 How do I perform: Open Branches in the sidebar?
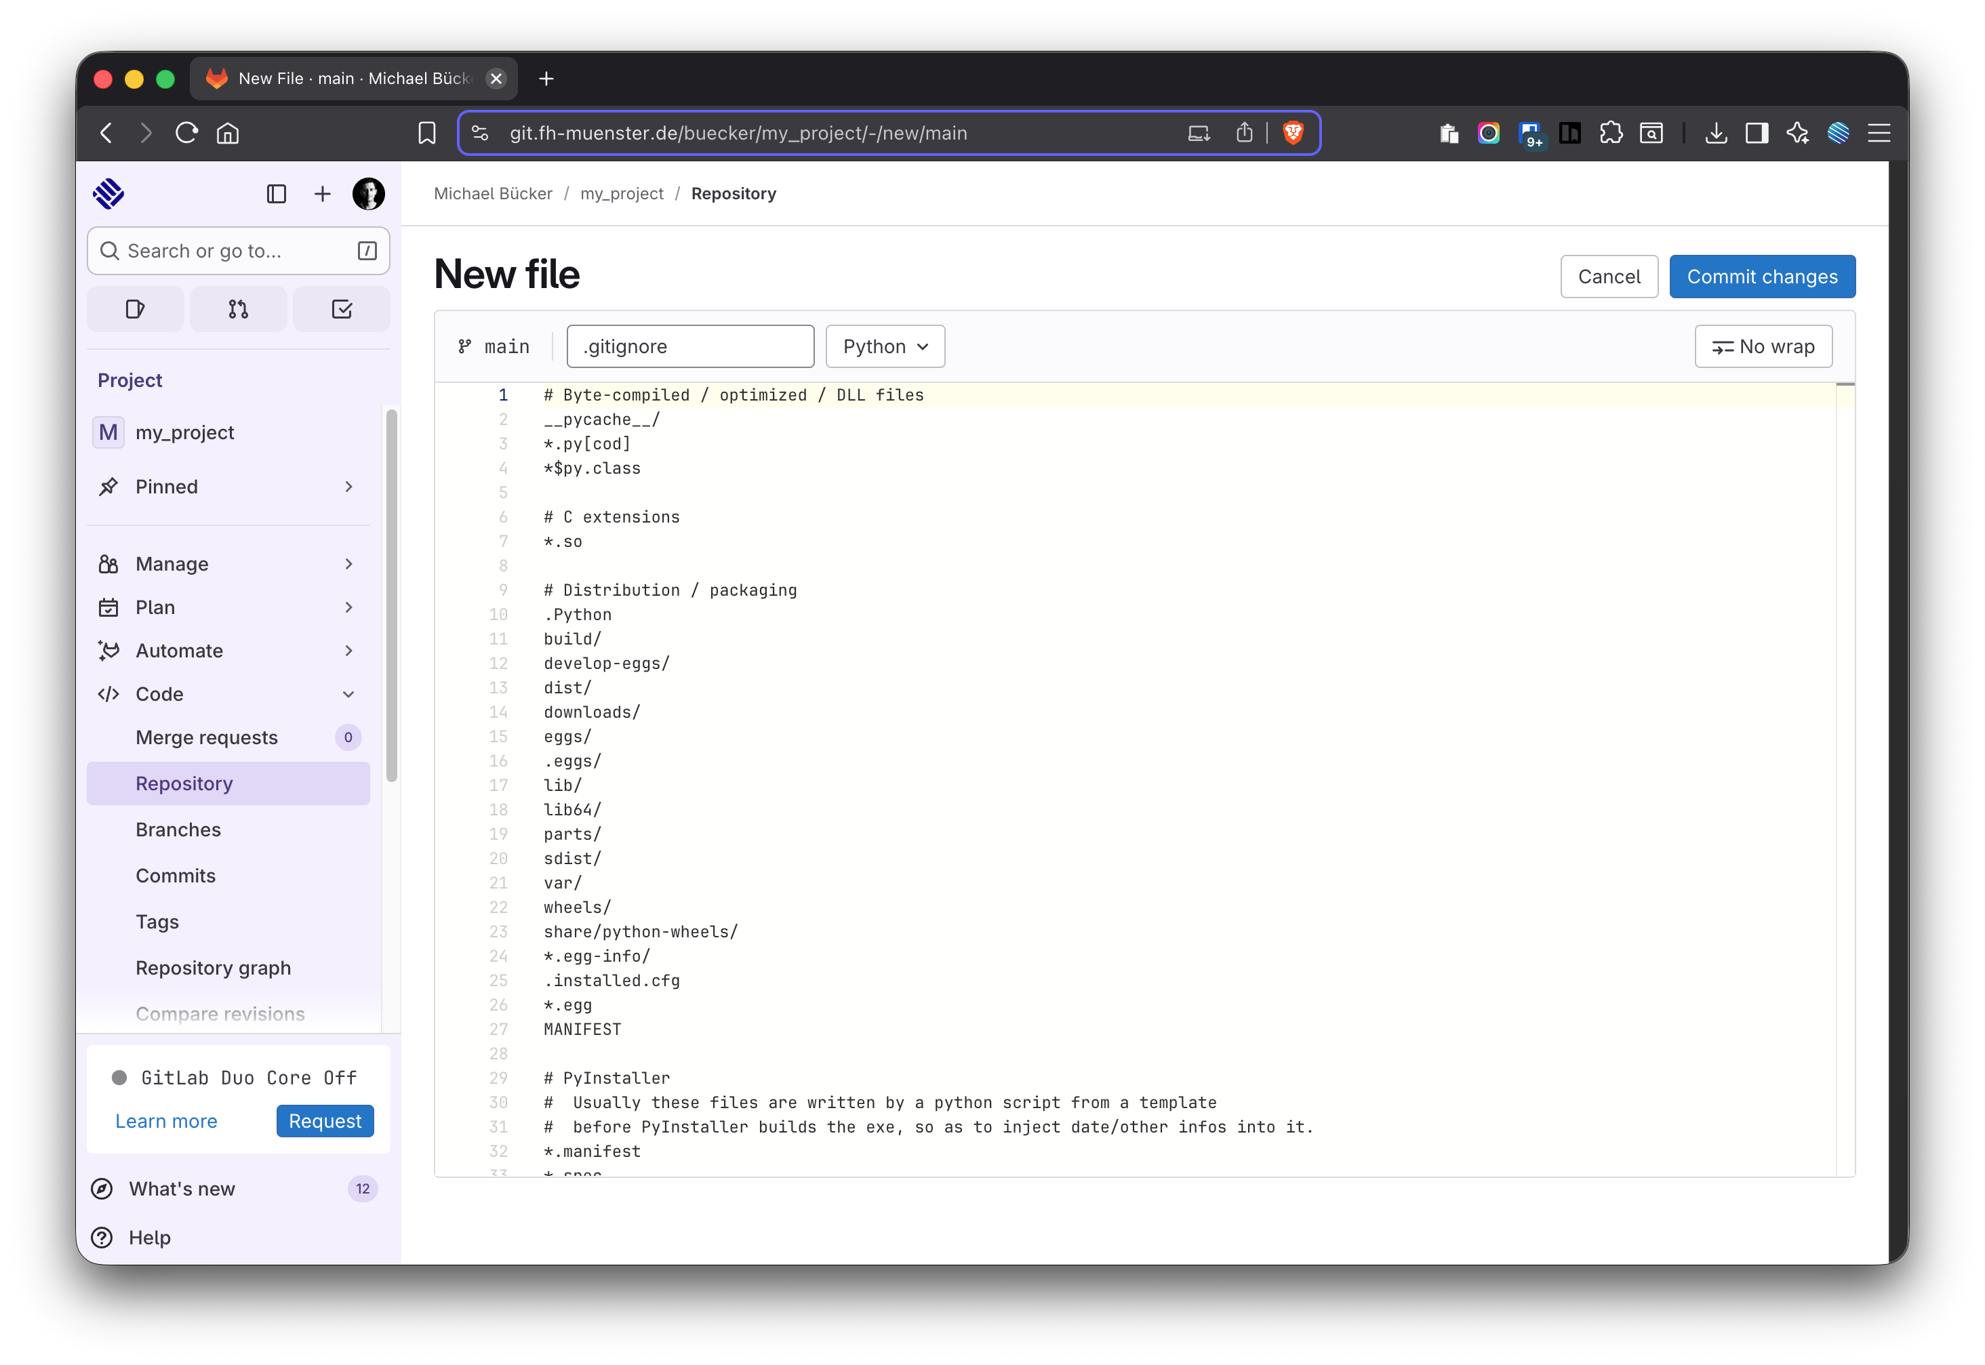pos(178,830)
